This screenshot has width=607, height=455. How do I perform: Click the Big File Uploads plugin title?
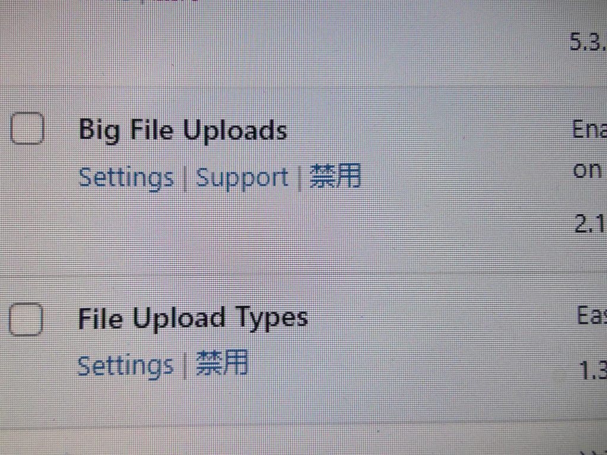tap(183, 130)
